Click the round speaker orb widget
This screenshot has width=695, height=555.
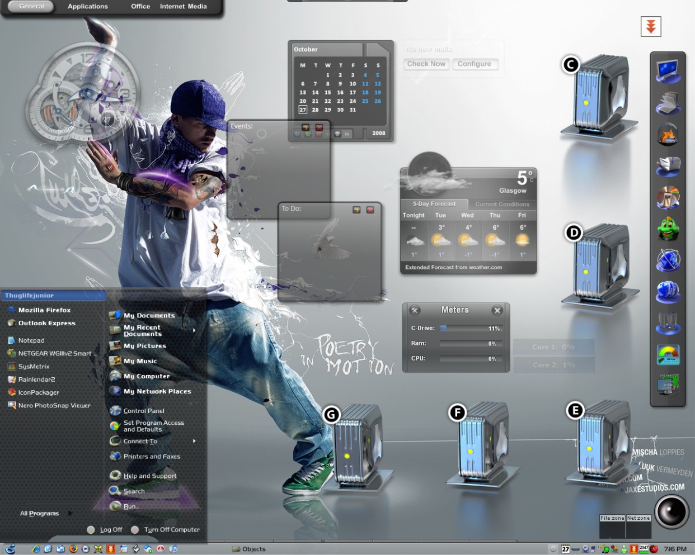(x=671, y=511)
